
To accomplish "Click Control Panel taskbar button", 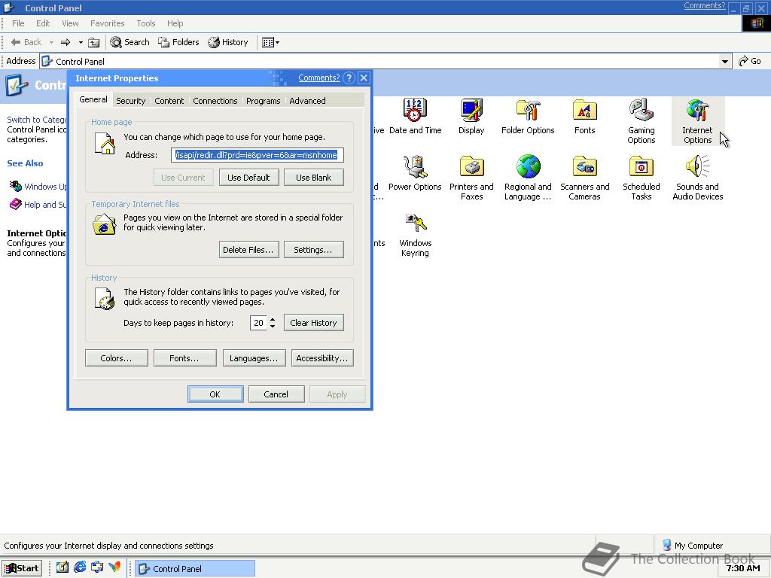I will tap(195, 569).
